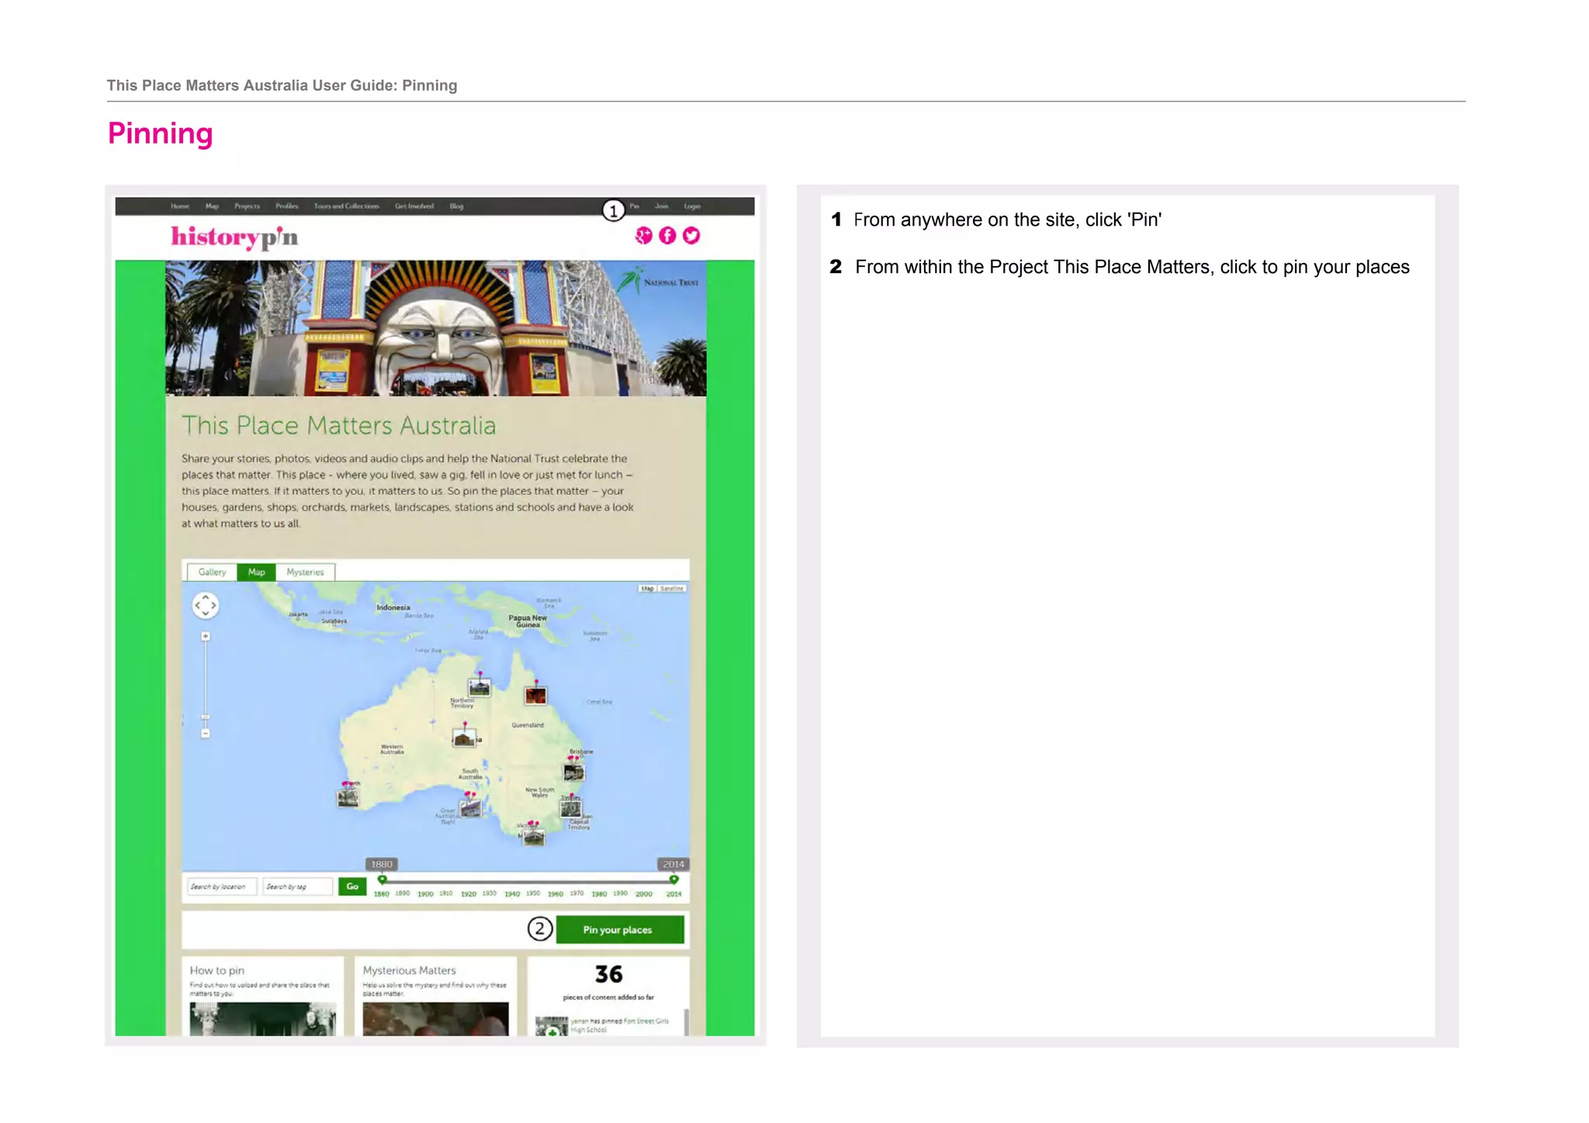Open Map in the top navigation
Viewport: 1589px width, 1123px height.
(212, 206)
